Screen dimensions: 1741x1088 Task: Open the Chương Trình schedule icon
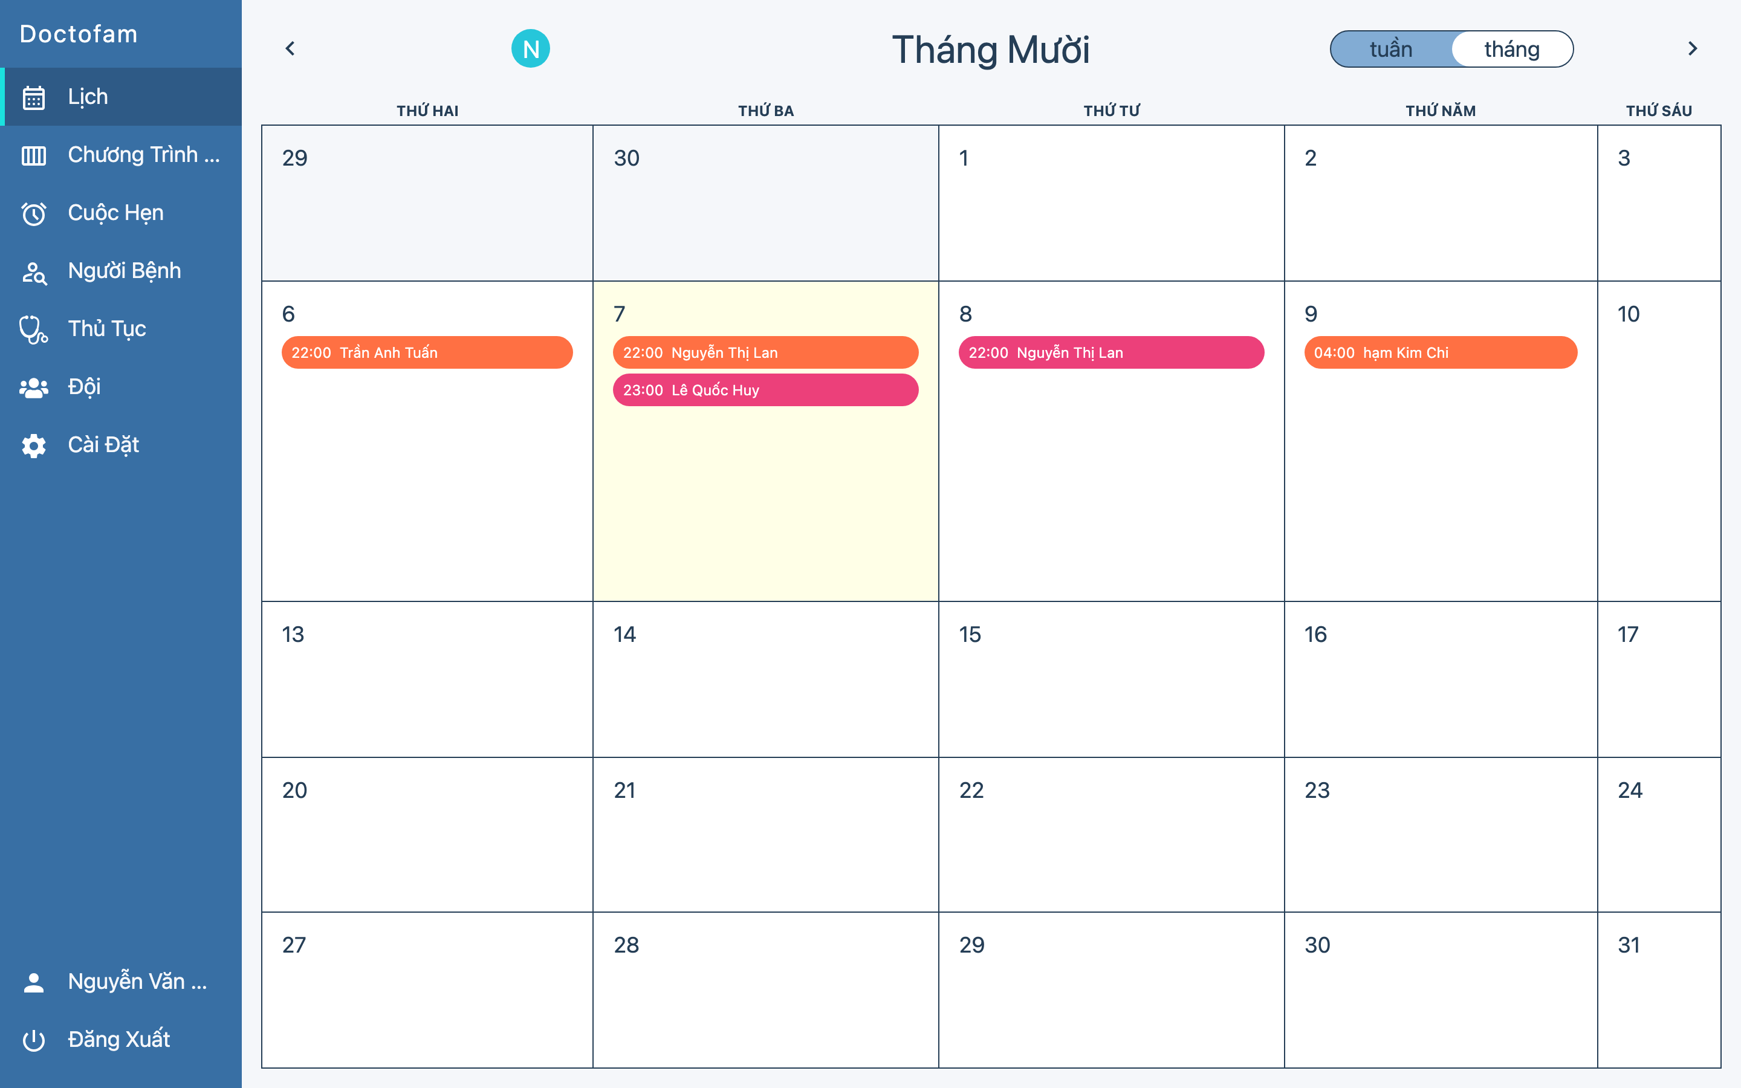click(34, 155)
